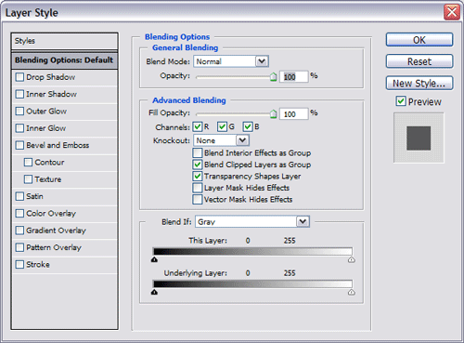Close the Layer Style dialog
Screen dimensions: 464x343
click(x=452, y=12)
